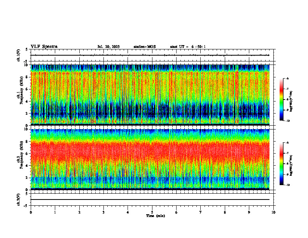Click the ch.3 voltage waveform trace
308x238 pixels.
point(150,199)
